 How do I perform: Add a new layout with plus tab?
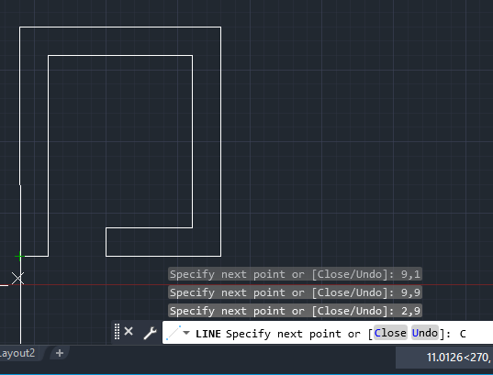tap(60, 353)
